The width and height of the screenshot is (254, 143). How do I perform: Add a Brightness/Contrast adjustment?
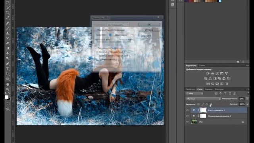208,73
